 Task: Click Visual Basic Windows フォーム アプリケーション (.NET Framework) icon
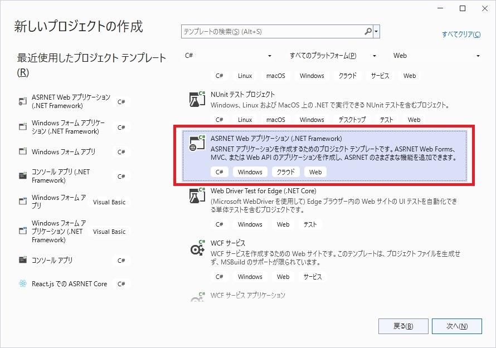(23, 231)
